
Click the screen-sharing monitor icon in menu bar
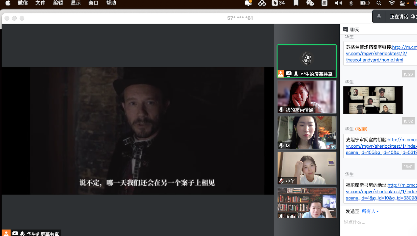coord(249,3)
